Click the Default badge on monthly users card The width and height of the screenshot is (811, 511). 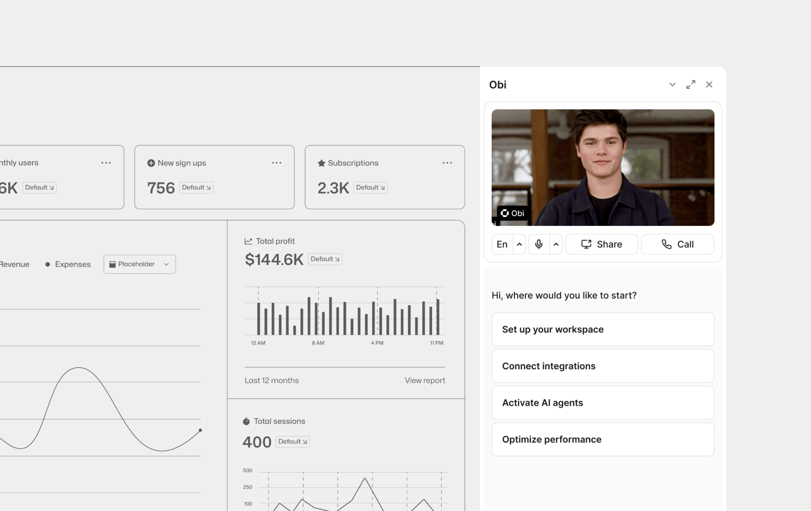[x=39, y=188]
